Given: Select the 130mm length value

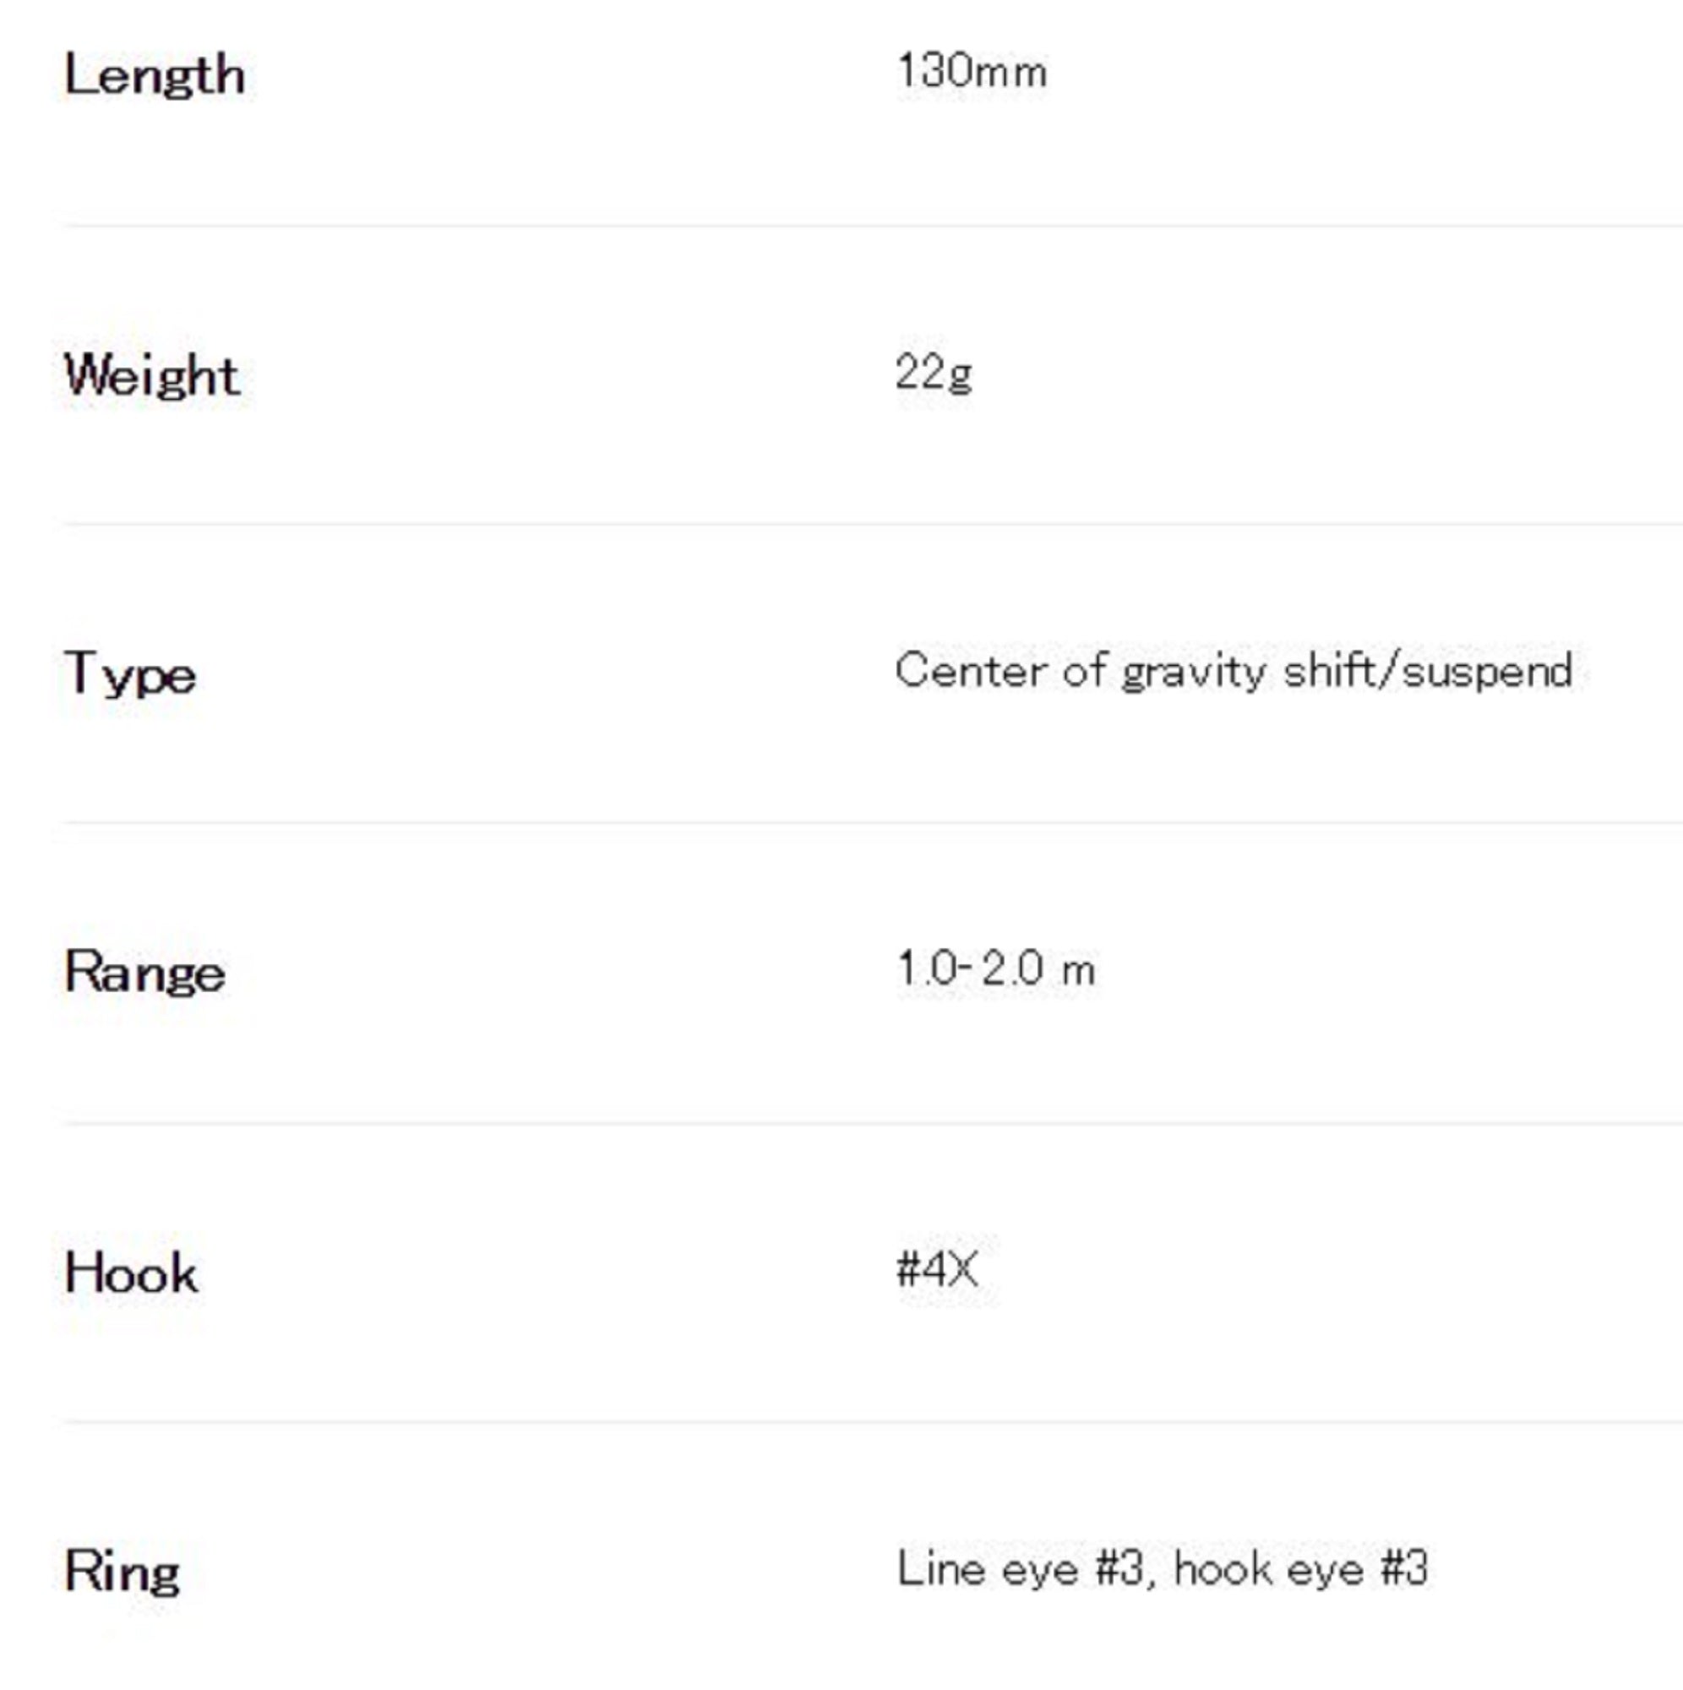Looking at the screenshot, I should [x=971, y=72].
